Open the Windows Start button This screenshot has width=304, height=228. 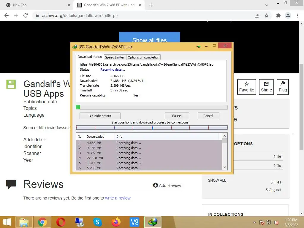point(7,222)
